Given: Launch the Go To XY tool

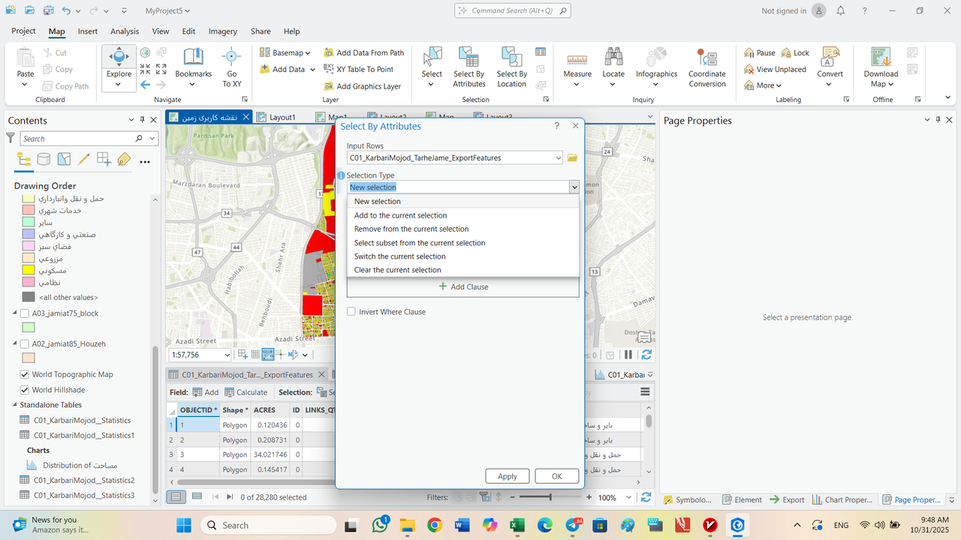Looking at the screenshot, I should point(231,67).
